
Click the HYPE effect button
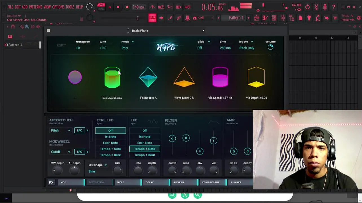128,182
